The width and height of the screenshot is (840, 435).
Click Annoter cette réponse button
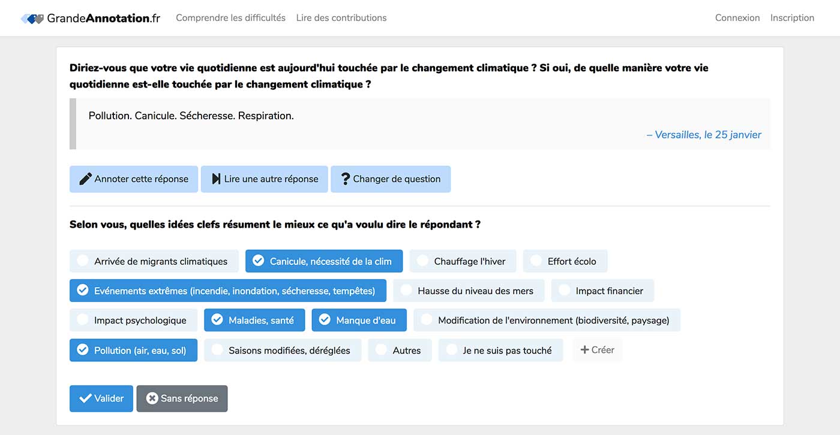point(134,179)
